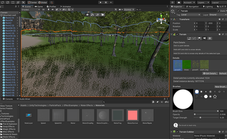Select the Rotate tool in top toolbar
The height and width of the screenshot is (139, 227).
click(3, 2)
